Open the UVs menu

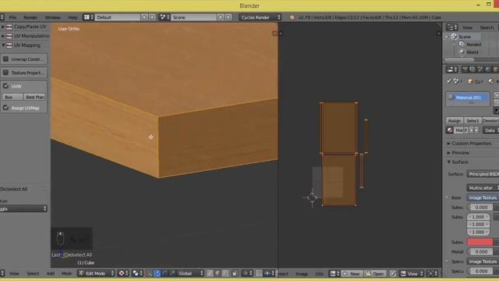point(320,274)
